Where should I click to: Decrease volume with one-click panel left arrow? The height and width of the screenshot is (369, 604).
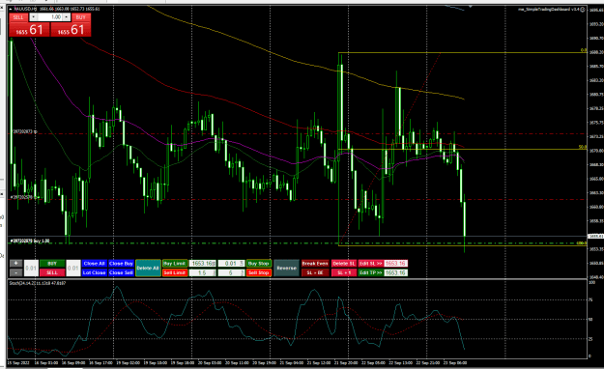33,17
